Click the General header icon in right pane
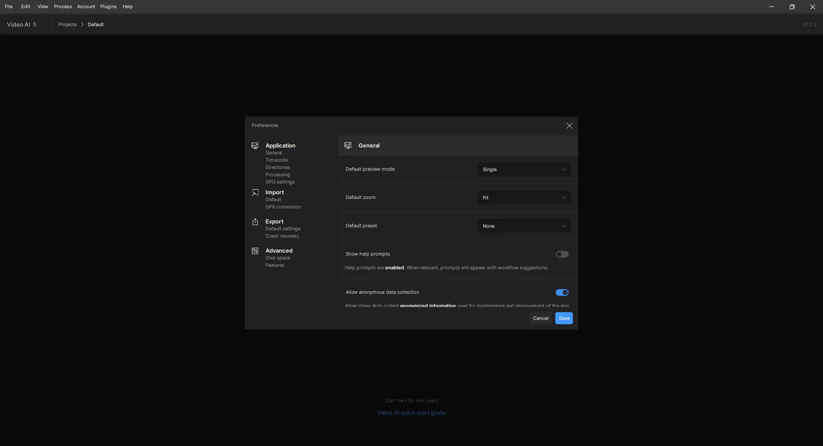 click(348, 146)
